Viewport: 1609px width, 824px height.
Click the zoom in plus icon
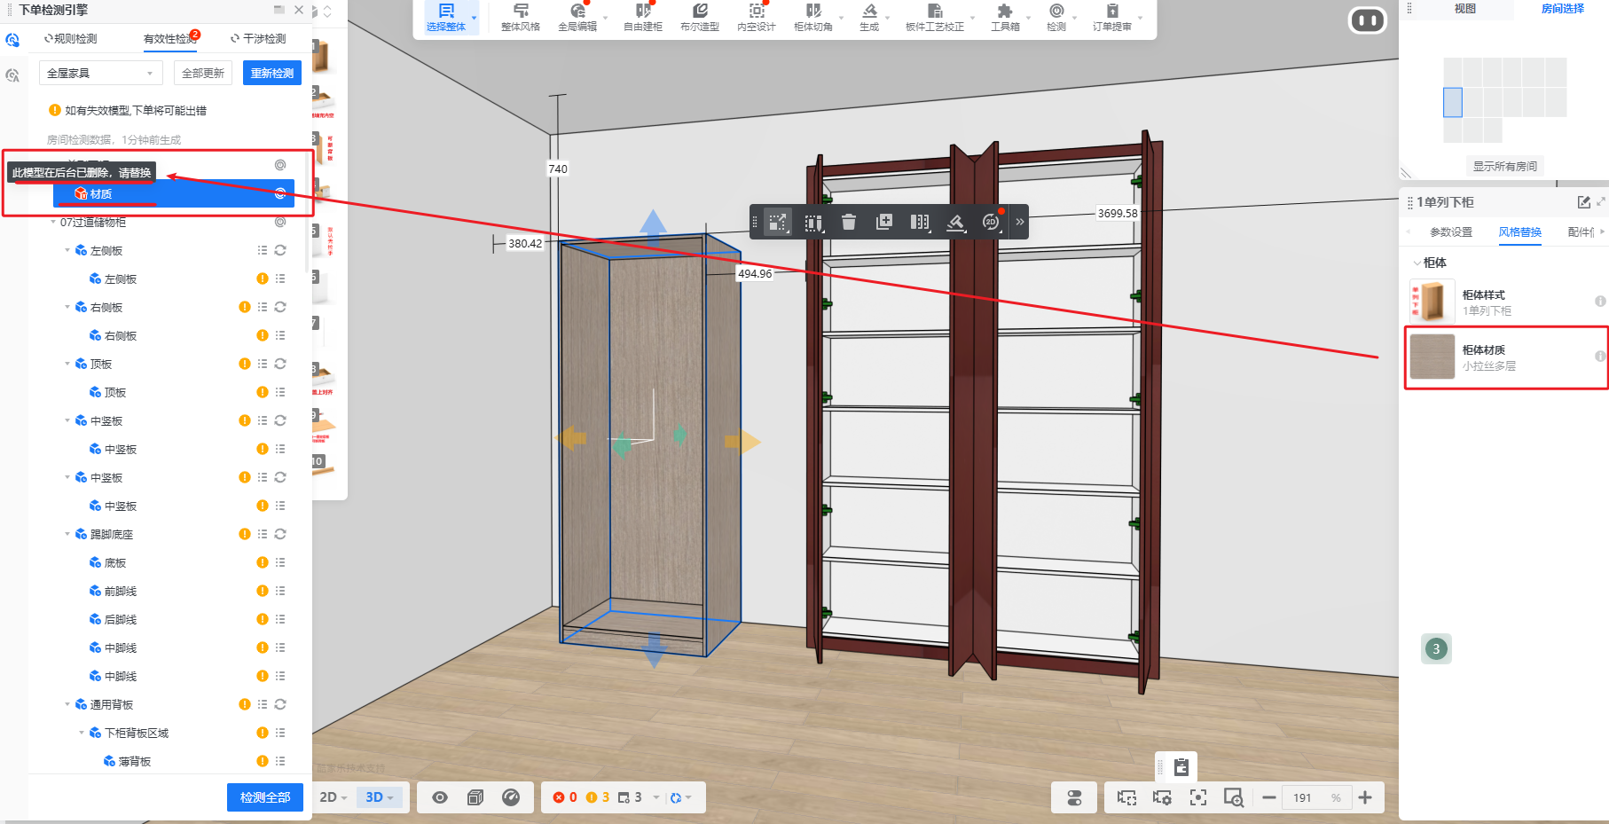[1365, 797]
